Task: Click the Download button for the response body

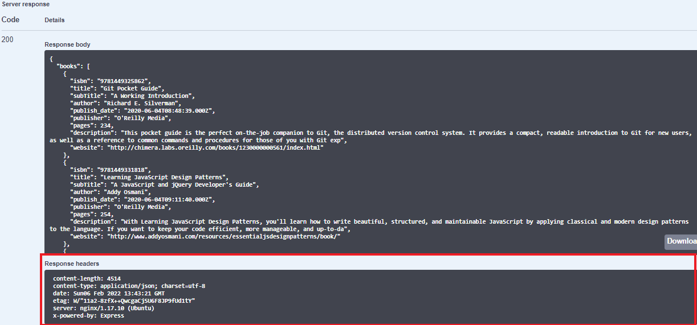Action: (681, 241)
